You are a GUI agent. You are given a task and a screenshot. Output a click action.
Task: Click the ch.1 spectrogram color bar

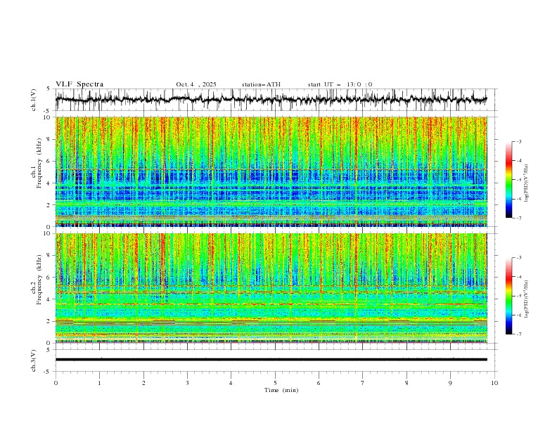click(508, 180)
